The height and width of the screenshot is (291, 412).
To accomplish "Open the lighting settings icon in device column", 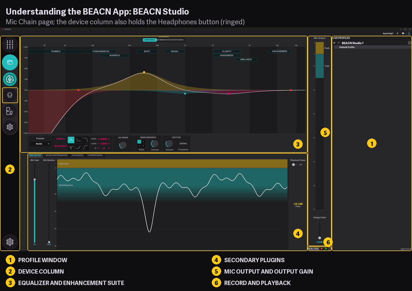I will 10,111.
